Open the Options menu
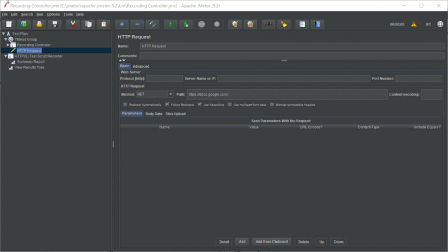The height and width of the screenshot is (252, 448). (53, 14)
